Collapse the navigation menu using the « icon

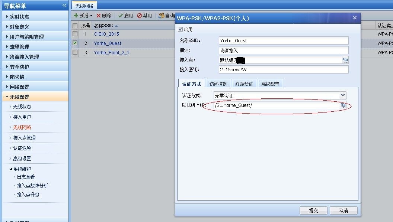64,5
